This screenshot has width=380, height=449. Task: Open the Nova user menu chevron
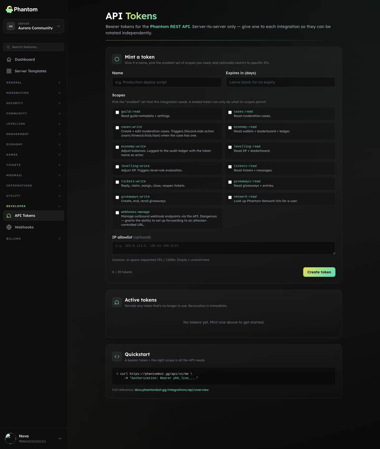(60, 438)
